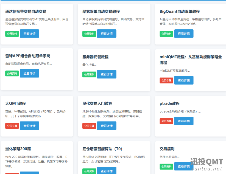Click 查看详情 on 服务器托管教程 card

(107, 74)
